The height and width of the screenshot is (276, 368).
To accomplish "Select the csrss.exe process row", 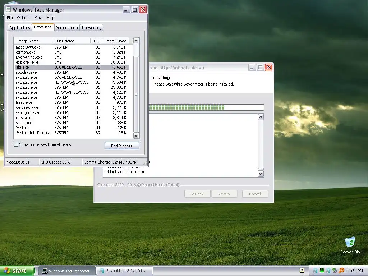I will [72, 118].
